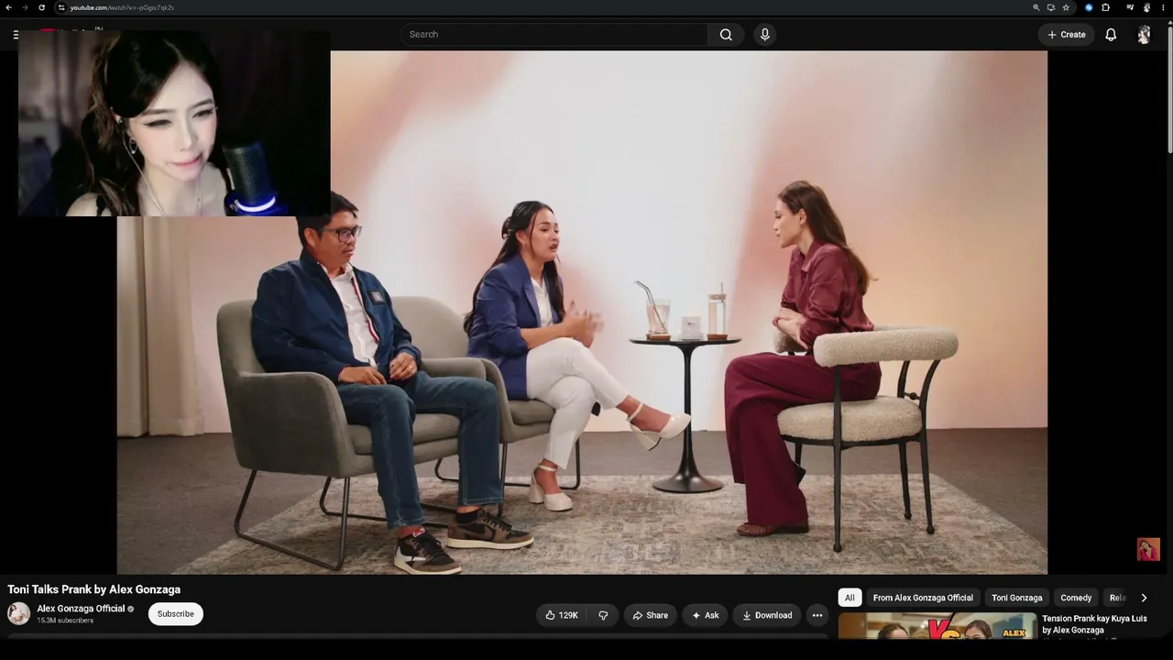Click the small red avatar beside the video
This screenshot has height=660, width=1173.
[x=1148, y=549]
